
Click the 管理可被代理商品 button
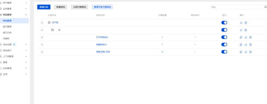point(102,7)
